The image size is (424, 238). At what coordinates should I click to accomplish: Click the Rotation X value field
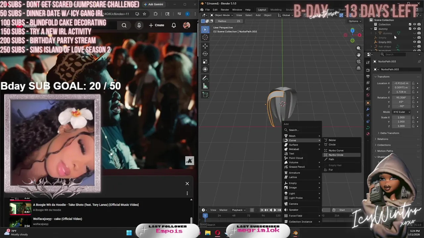(401, 98)
